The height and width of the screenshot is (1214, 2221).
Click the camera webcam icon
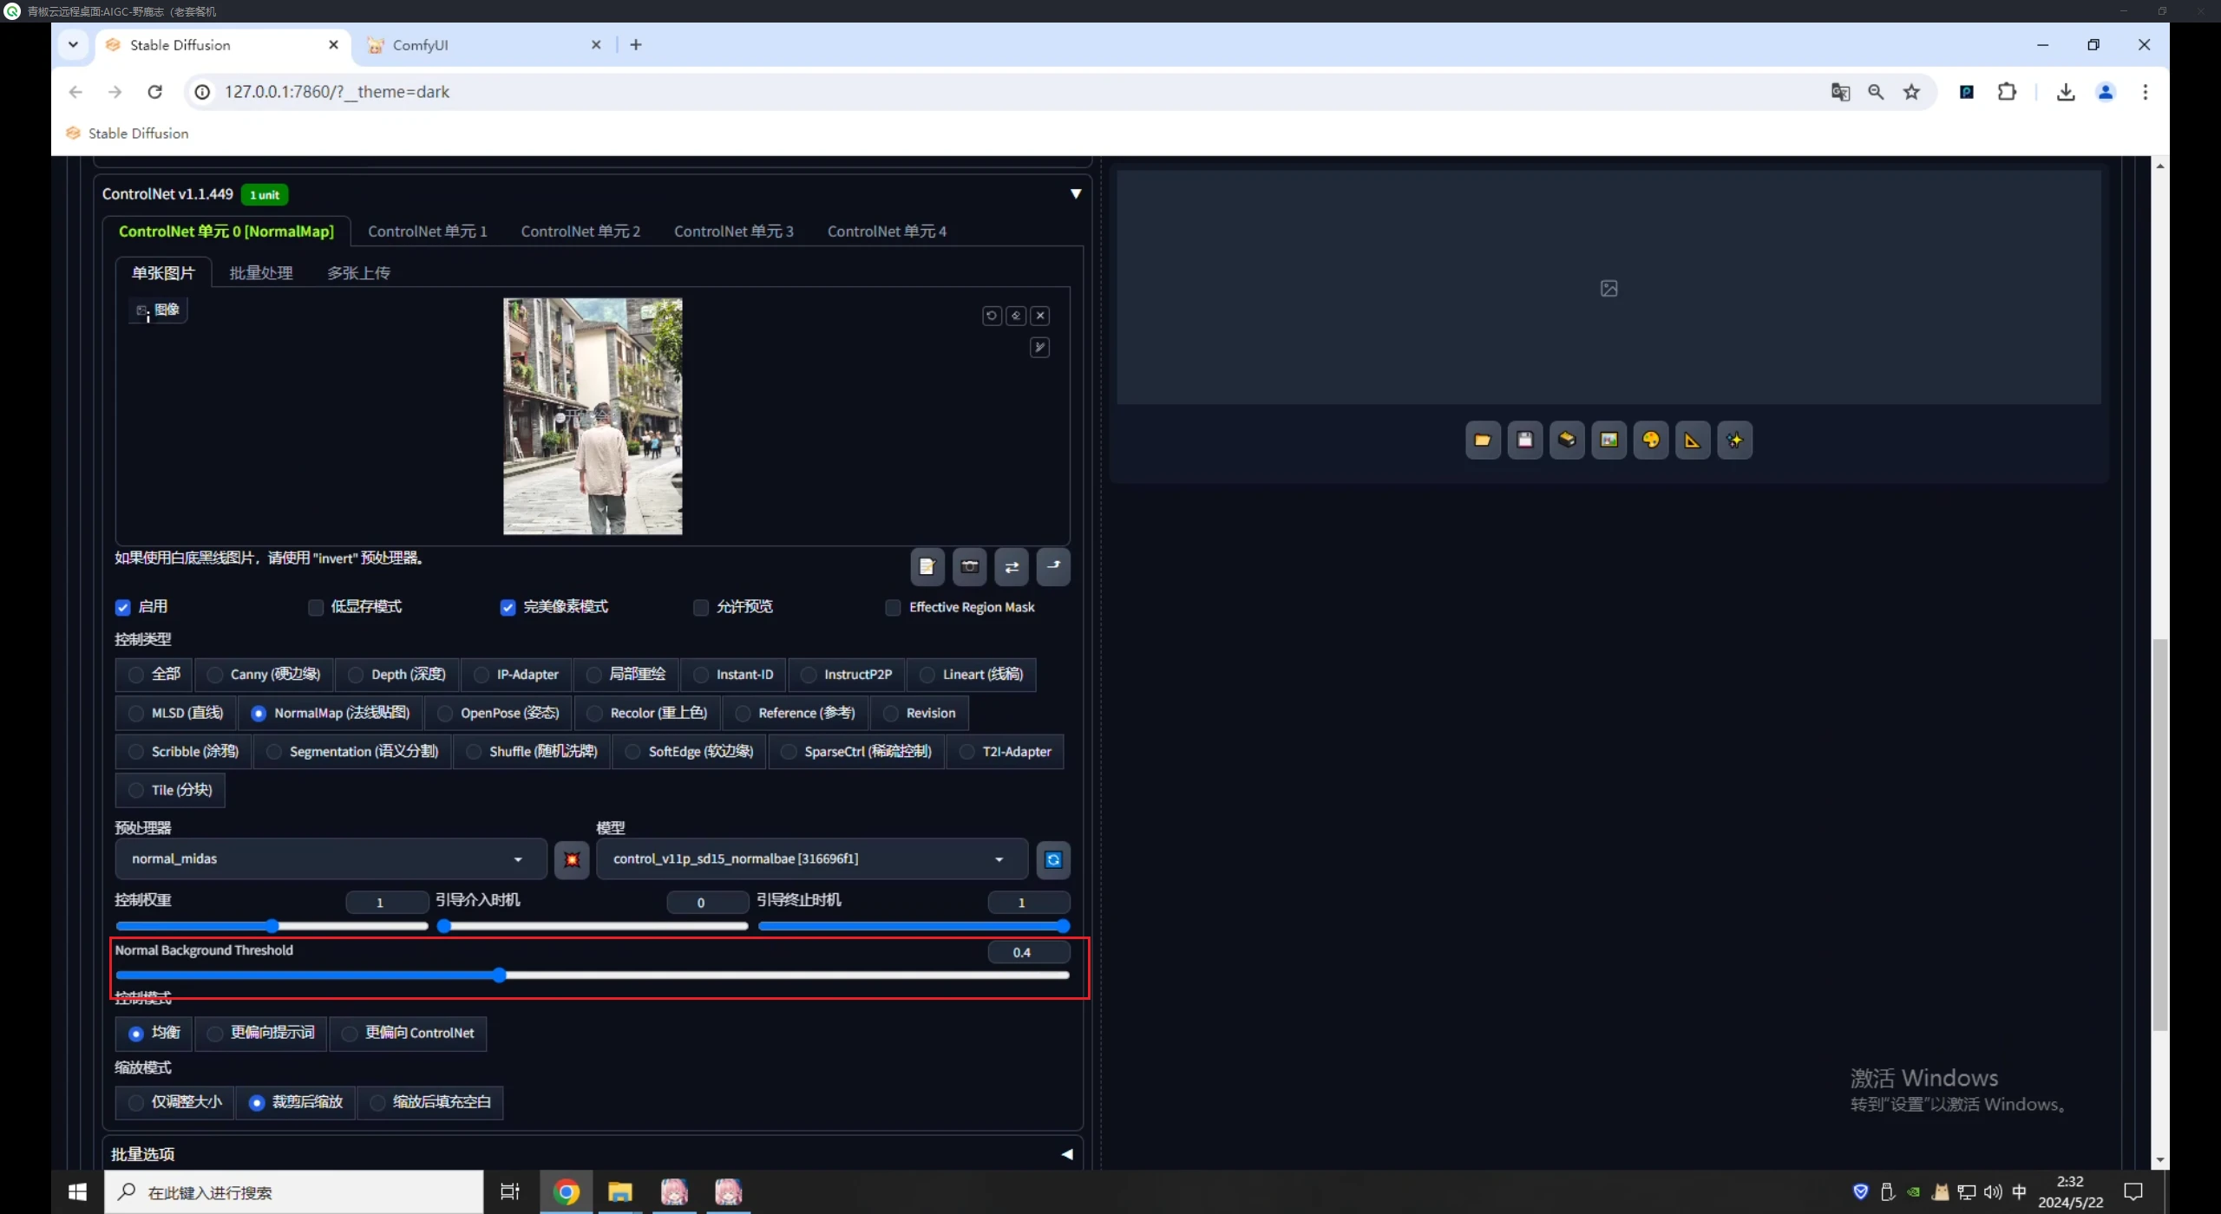970,567
